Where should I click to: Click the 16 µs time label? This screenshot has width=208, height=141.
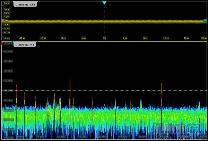187,38
